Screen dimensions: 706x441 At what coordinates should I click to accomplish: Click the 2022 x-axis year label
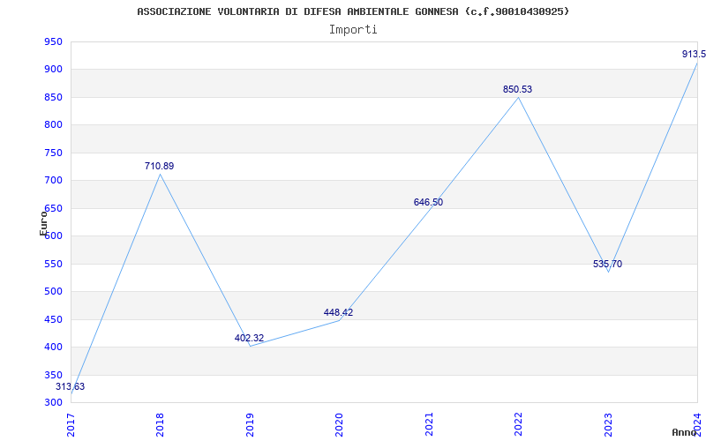coord(518,424)
